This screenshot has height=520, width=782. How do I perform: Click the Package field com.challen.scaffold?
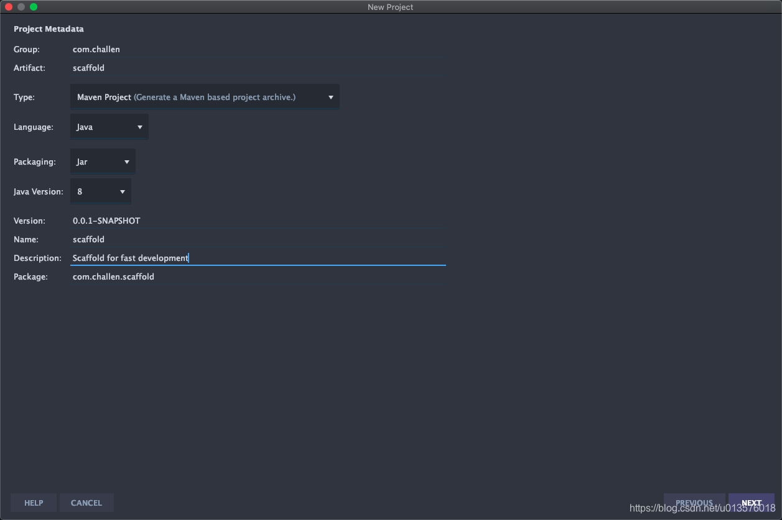coord(258,276)
